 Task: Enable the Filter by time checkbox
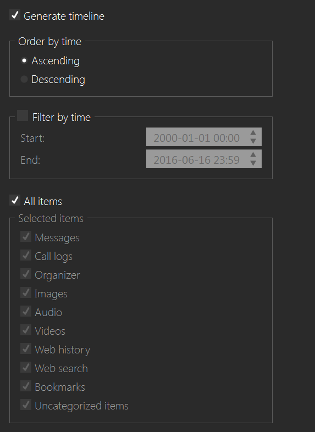[23, 116]
